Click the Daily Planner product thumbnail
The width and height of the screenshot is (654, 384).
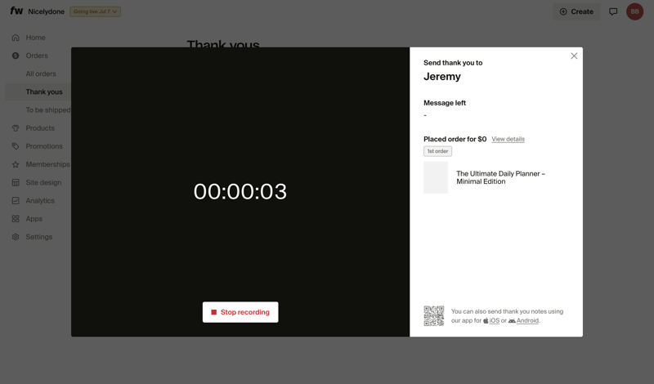click(436, 177)
